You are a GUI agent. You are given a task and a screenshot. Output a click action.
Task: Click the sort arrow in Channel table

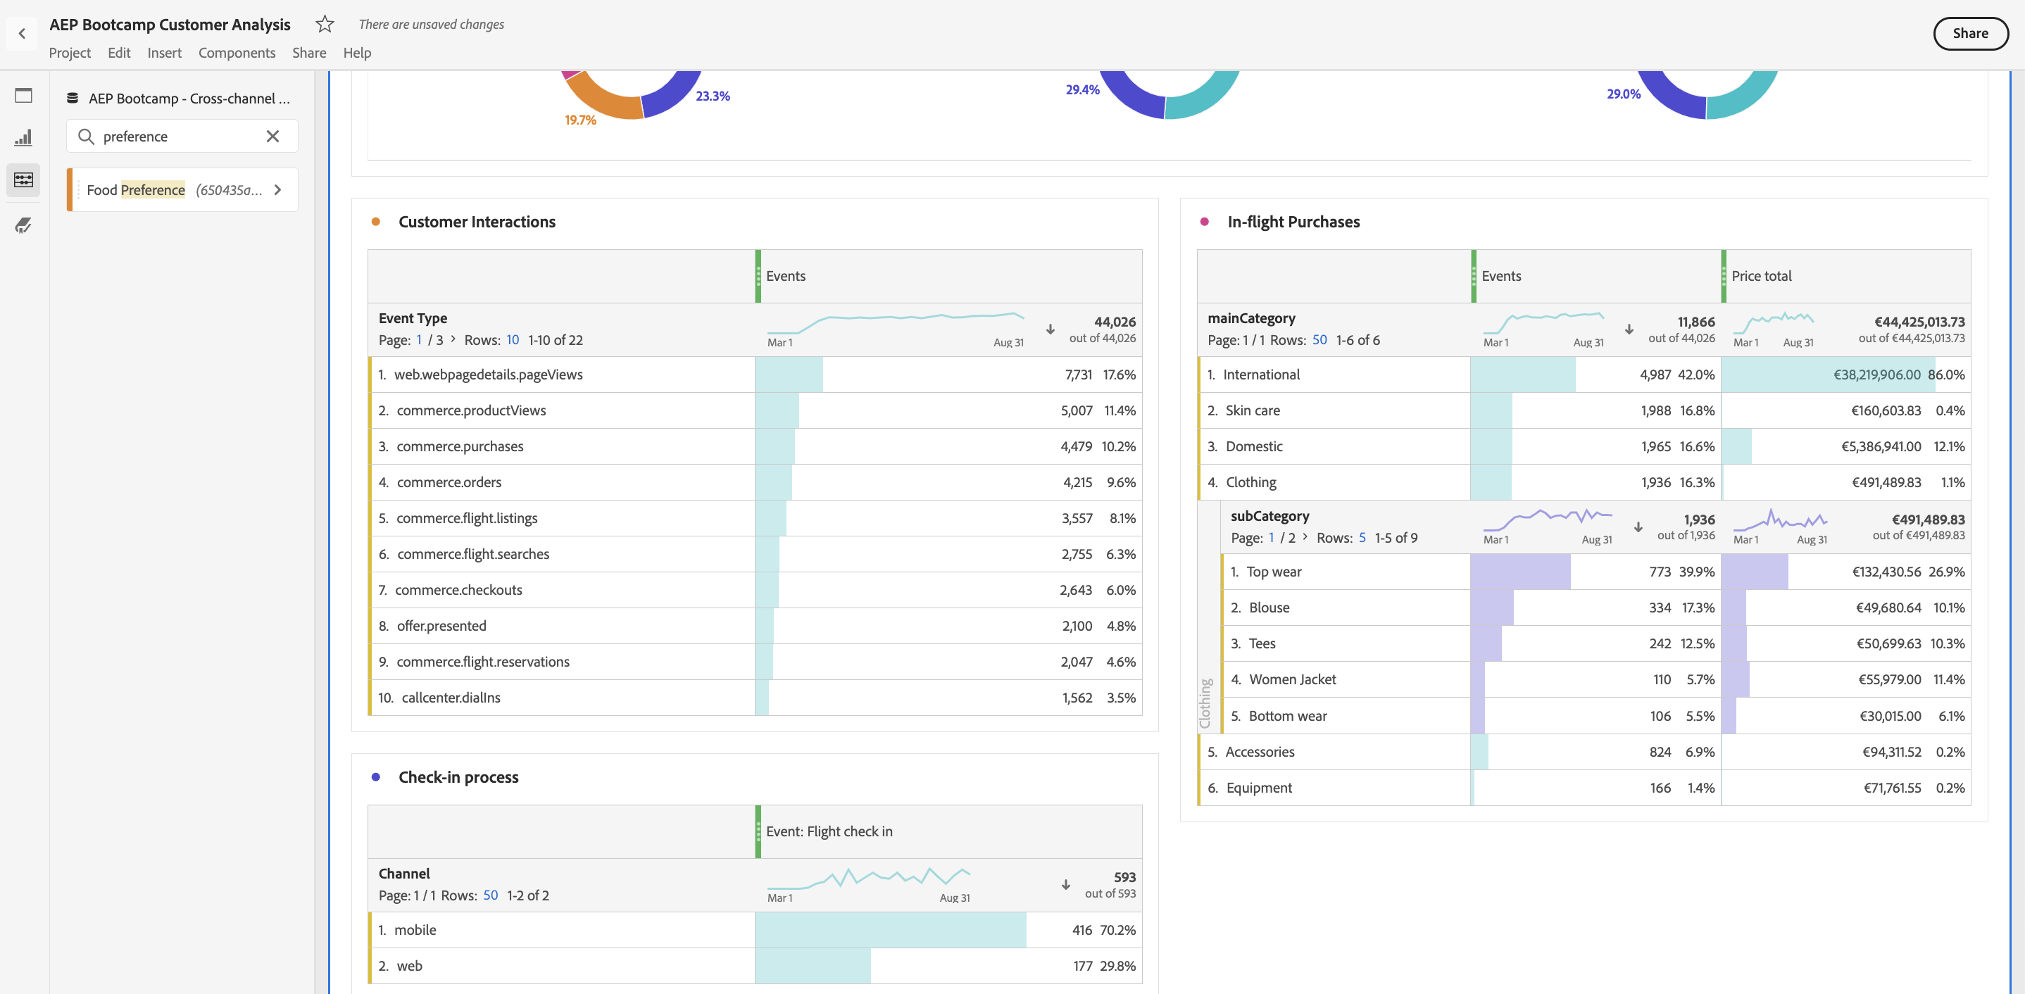pyautogui.click(x=1066, y=885)
